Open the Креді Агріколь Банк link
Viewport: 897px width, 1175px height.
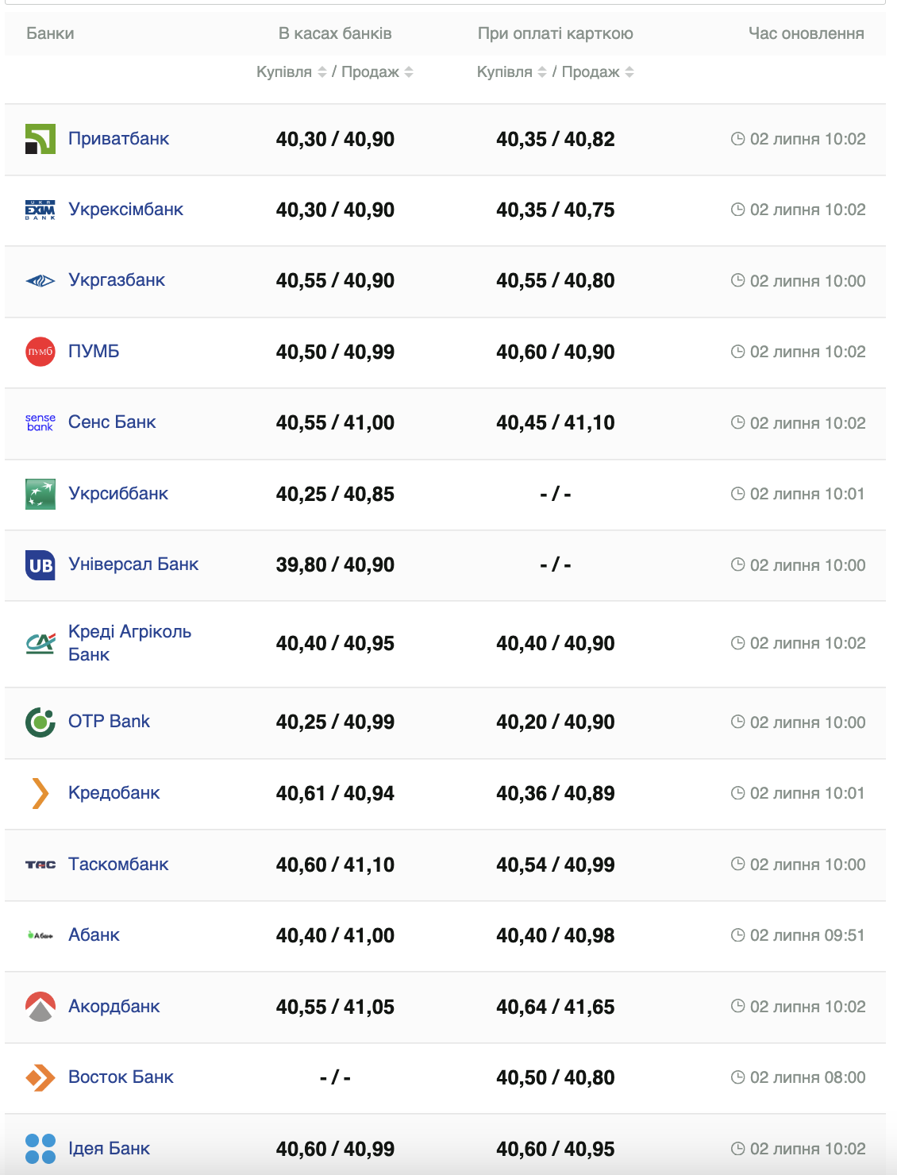(x=129, y=643)
